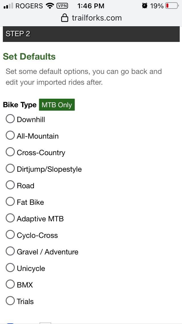Choose the Unicycle radio option
Screen dimensions: 182x324
[x=10, y=268]
